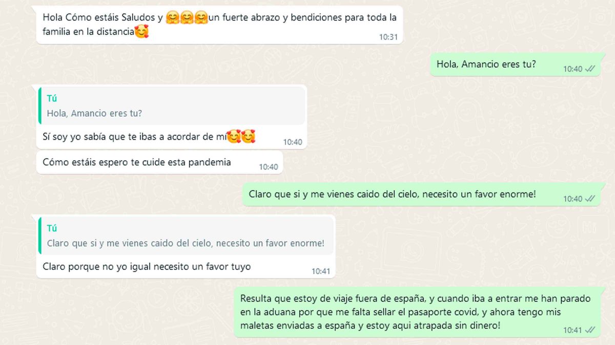Viewport: 615px width, 345px height.
Task: Click the heart-face emoji after 'la distancia'
Action: pyautogui.click(x=141, y=32)
